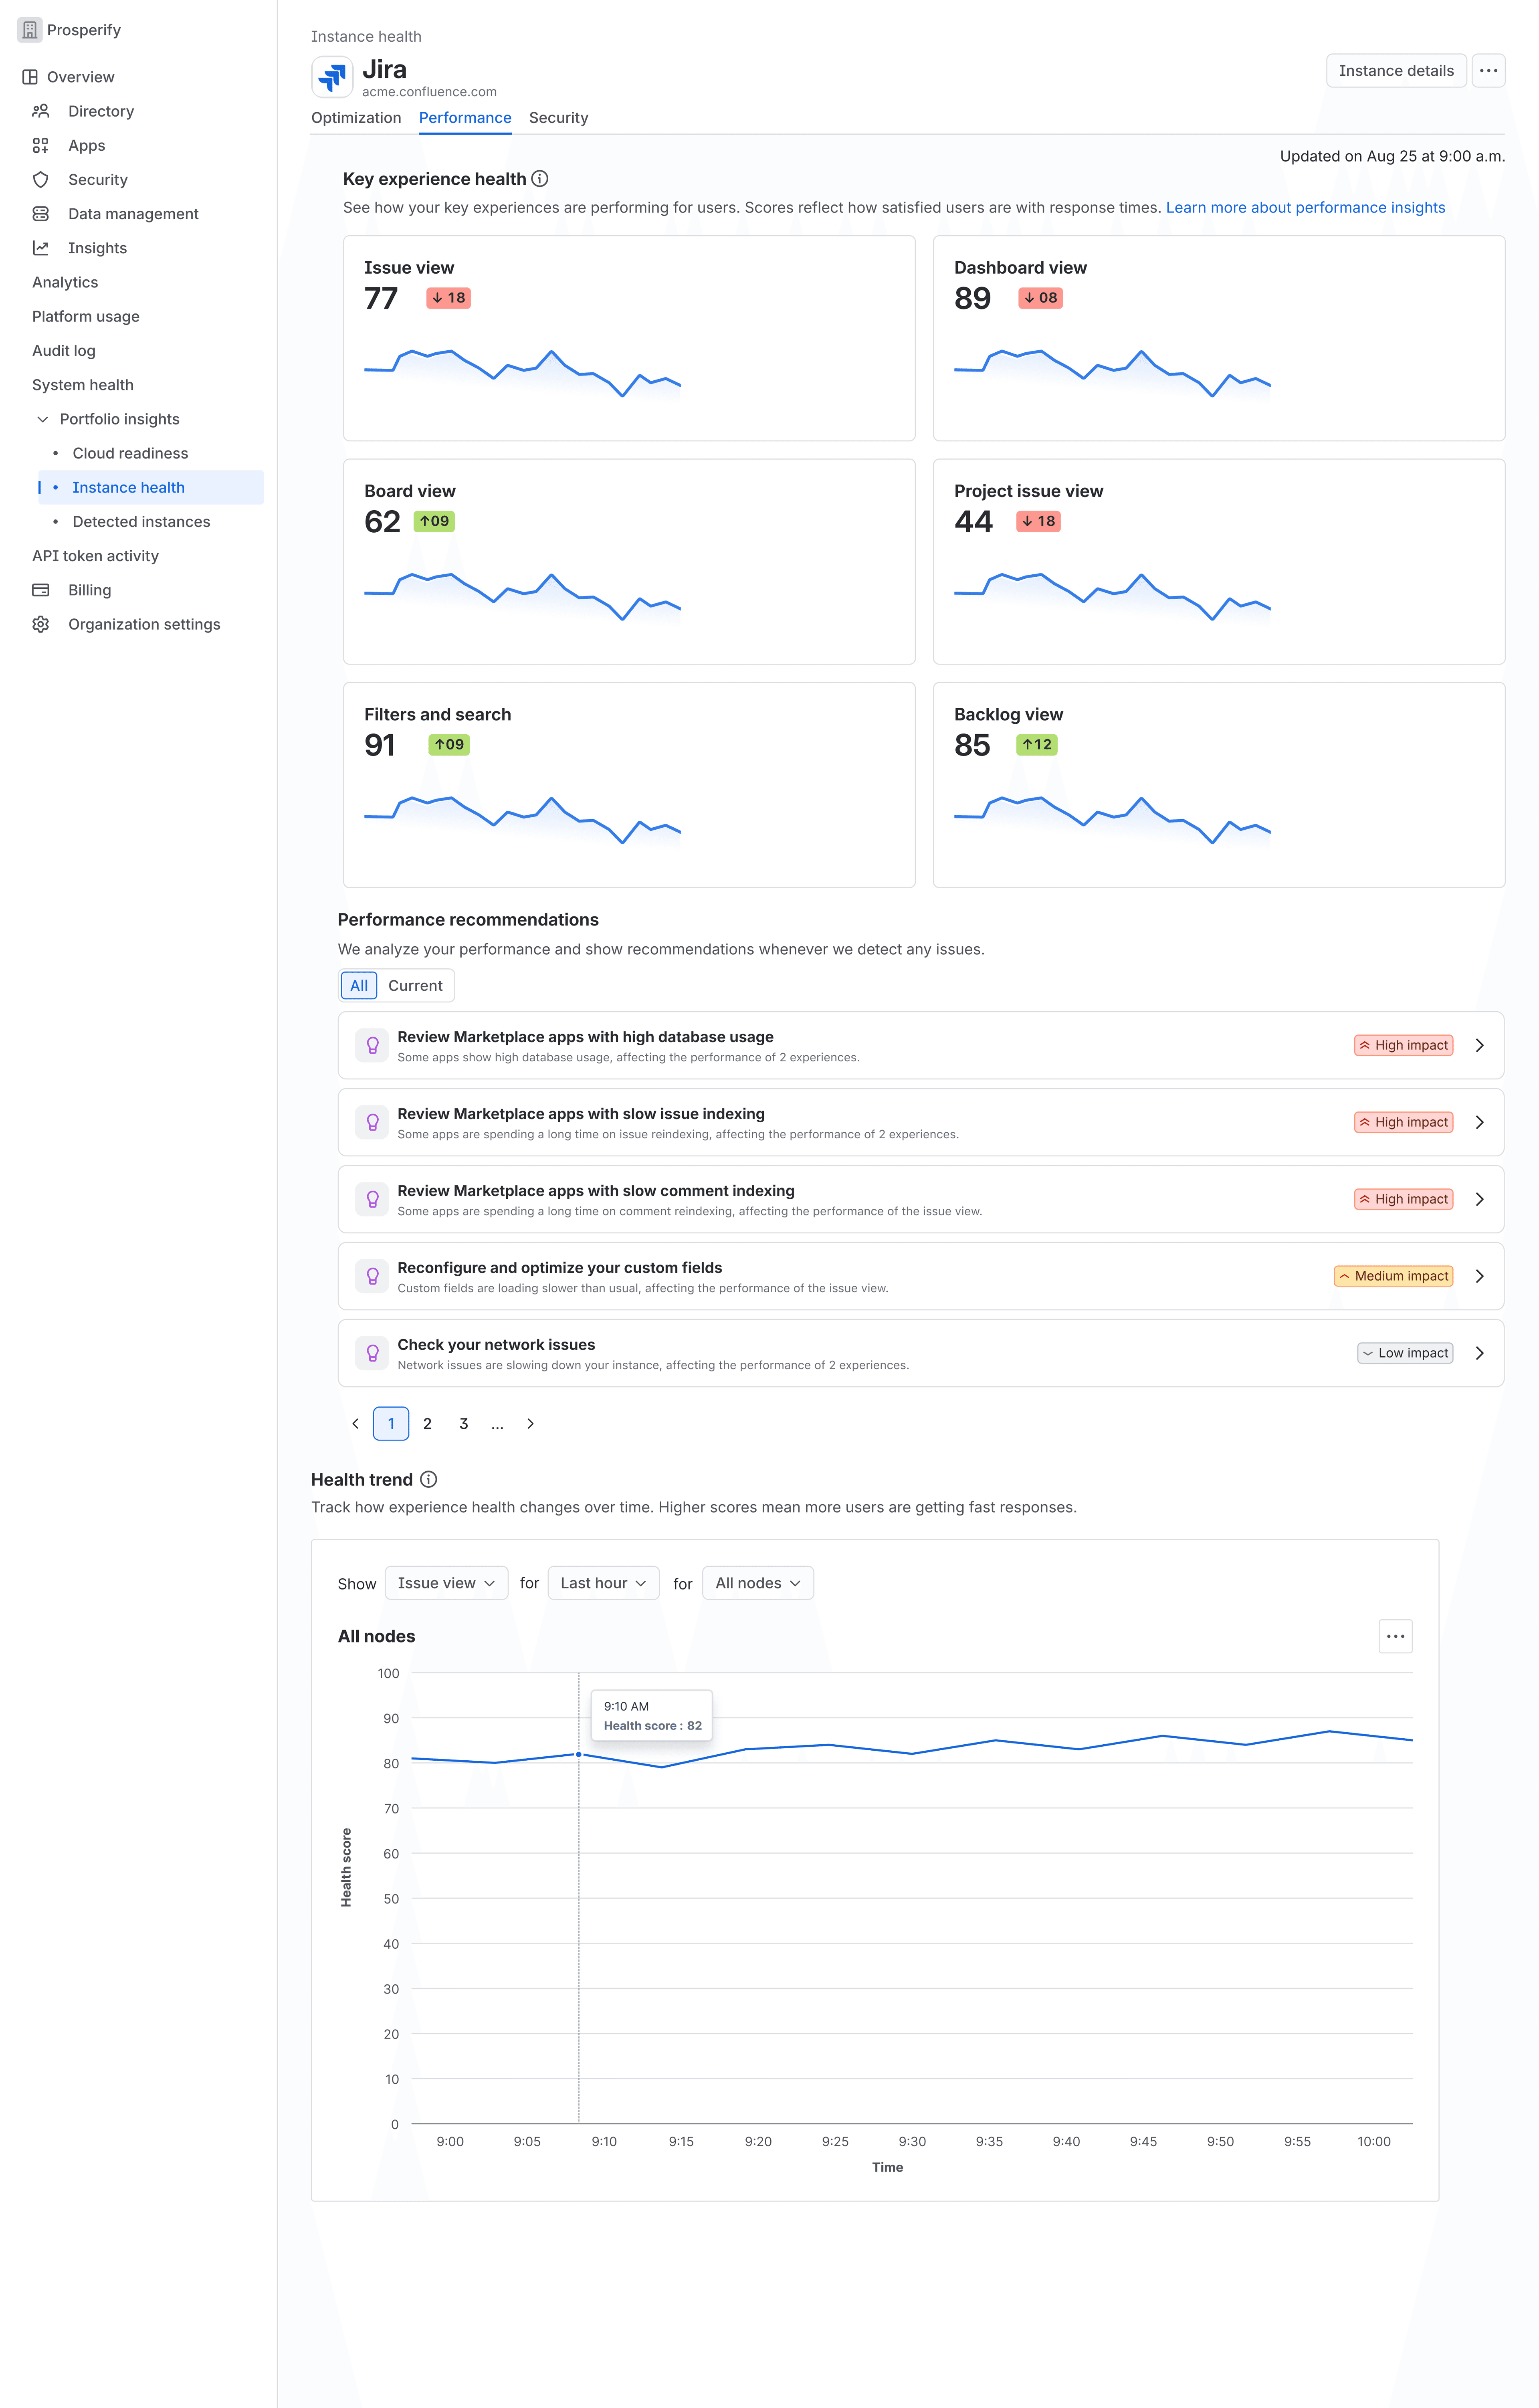Click the Security shield icon in sidebar
Viewport: 1539px width, 2408px height.
pos(41,179)
